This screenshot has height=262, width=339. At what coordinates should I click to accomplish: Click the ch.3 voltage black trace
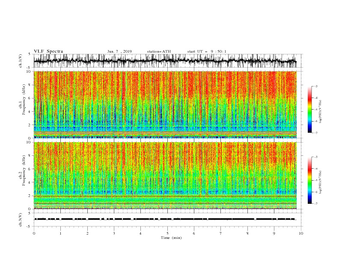pyautogui.click(x=165, y=219)
